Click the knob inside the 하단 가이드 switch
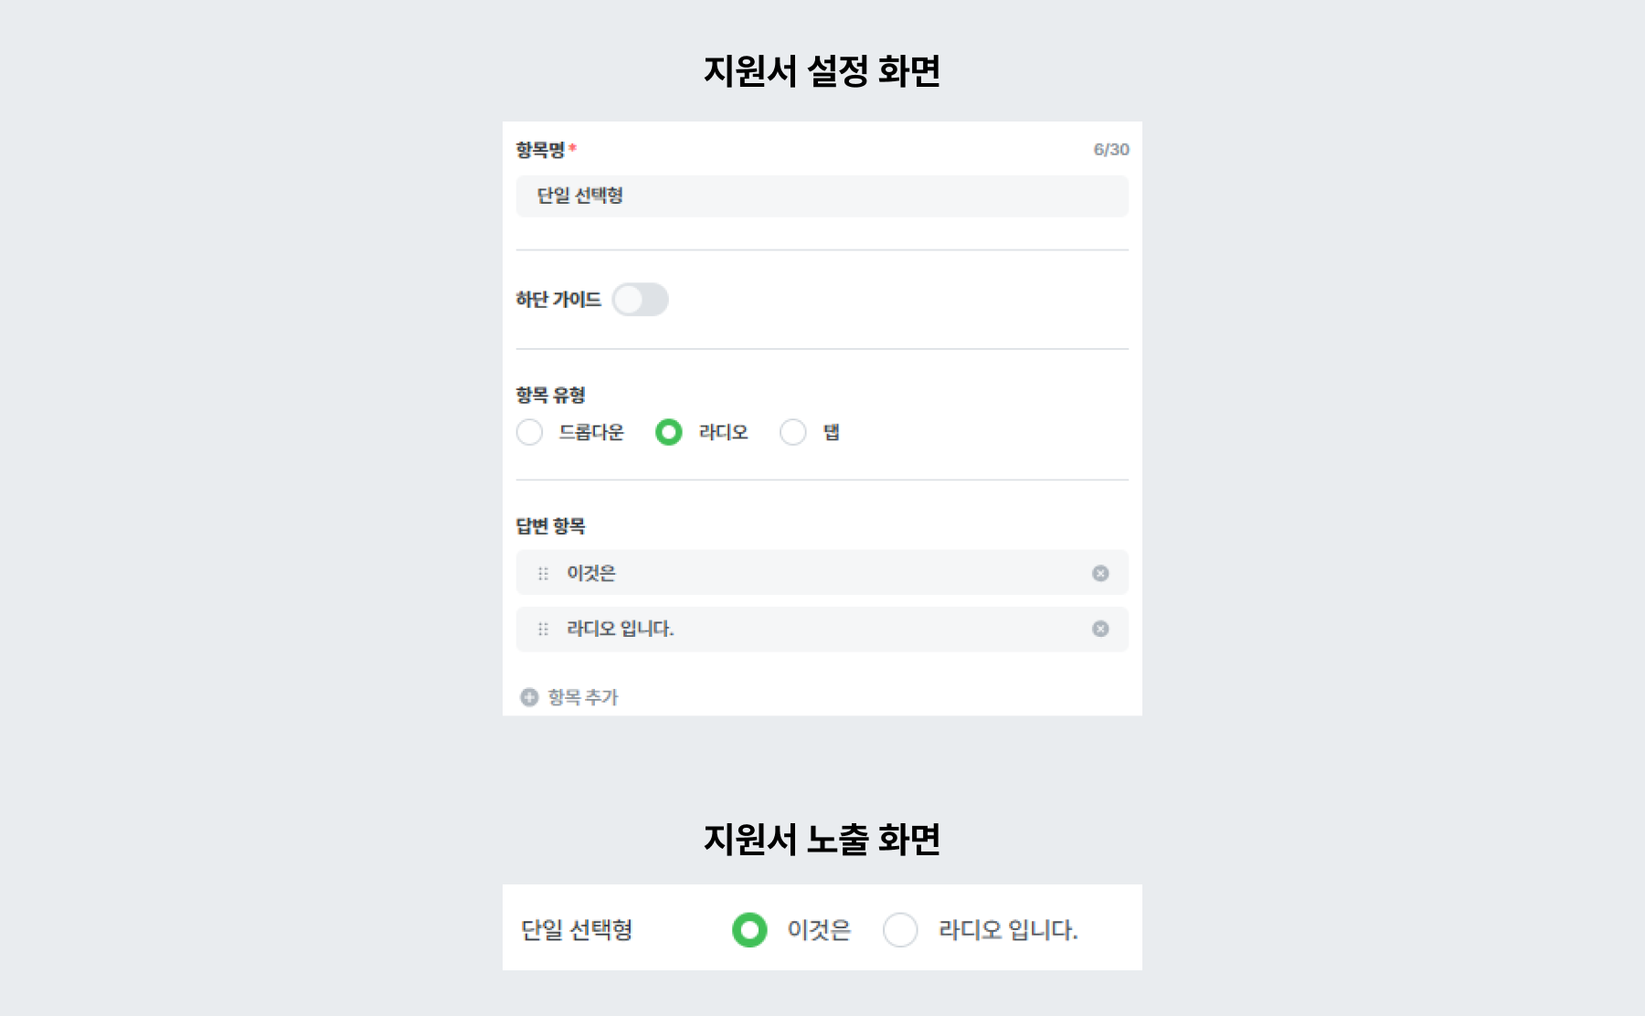The image size is (1645, 1016). pyautogui.click(x=629, y=300)
